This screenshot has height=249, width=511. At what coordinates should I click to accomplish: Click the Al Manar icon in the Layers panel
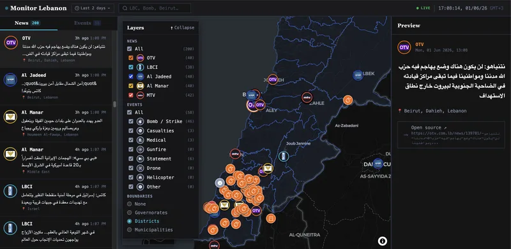pos(140,86)
